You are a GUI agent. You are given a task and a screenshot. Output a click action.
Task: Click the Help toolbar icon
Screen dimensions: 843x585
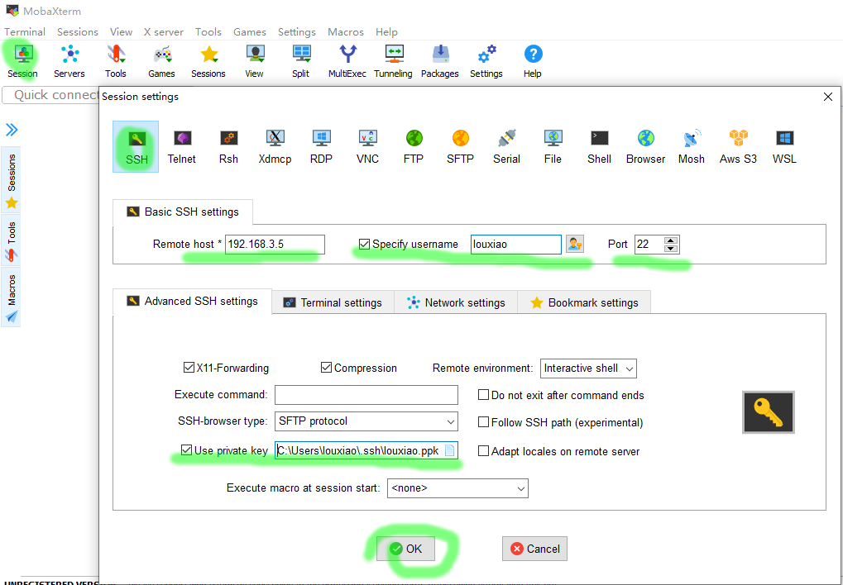click(x=532, y=62)
